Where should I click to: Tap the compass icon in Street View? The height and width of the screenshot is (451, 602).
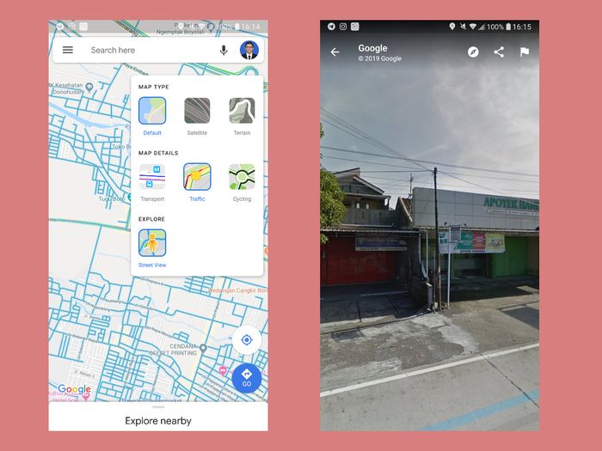click(x=473, y=52)
